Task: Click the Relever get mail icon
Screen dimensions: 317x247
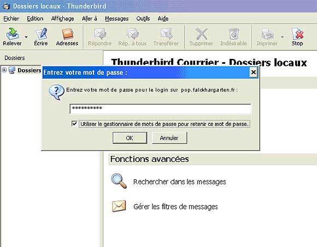Action: [13, 34]
